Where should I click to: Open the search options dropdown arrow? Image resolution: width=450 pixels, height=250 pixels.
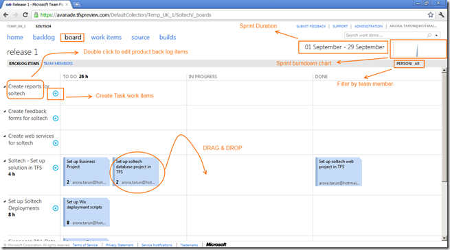[x=436, y=36]
